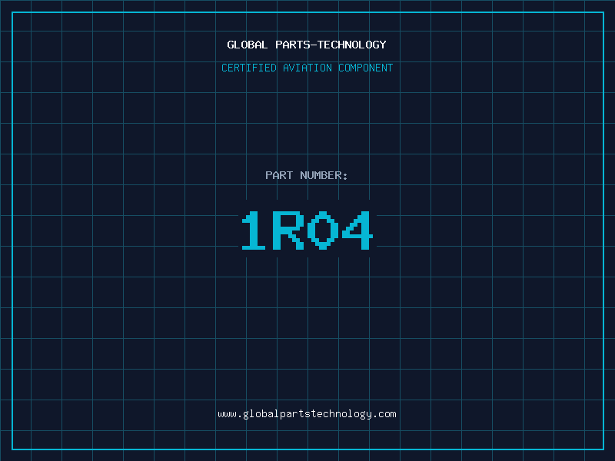This screenshot has width=615, height=461.
Task: Click the leading "1" in the part number
Action: [254, 230]
